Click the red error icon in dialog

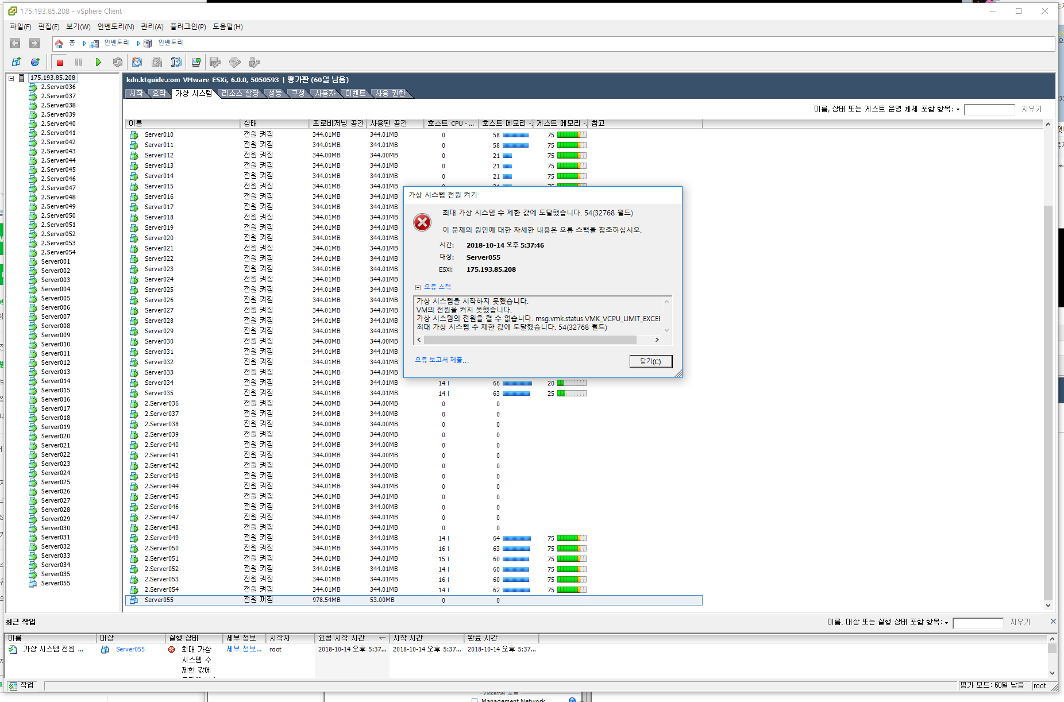[x=422, y=222]
